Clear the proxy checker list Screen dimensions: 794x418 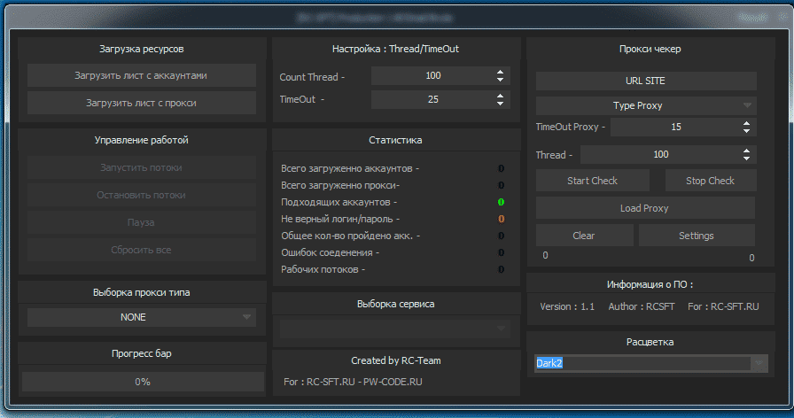pos(584,236)
